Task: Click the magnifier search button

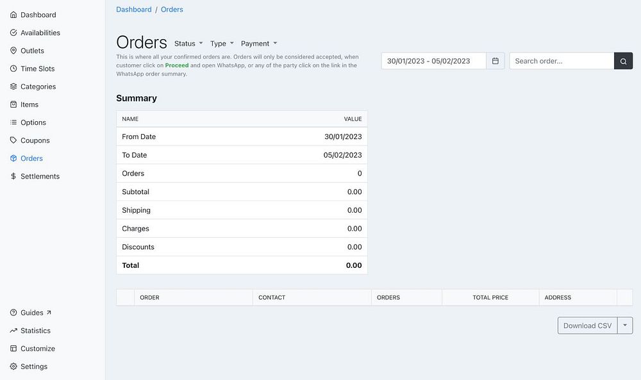Action: (x=623, y=61)
